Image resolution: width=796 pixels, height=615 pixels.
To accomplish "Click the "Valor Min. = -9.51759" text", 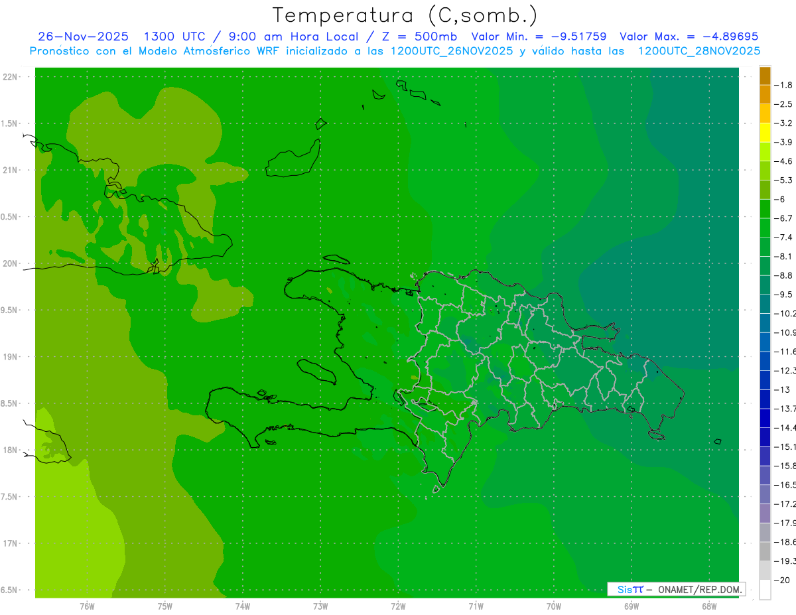I will coord(539,36).
